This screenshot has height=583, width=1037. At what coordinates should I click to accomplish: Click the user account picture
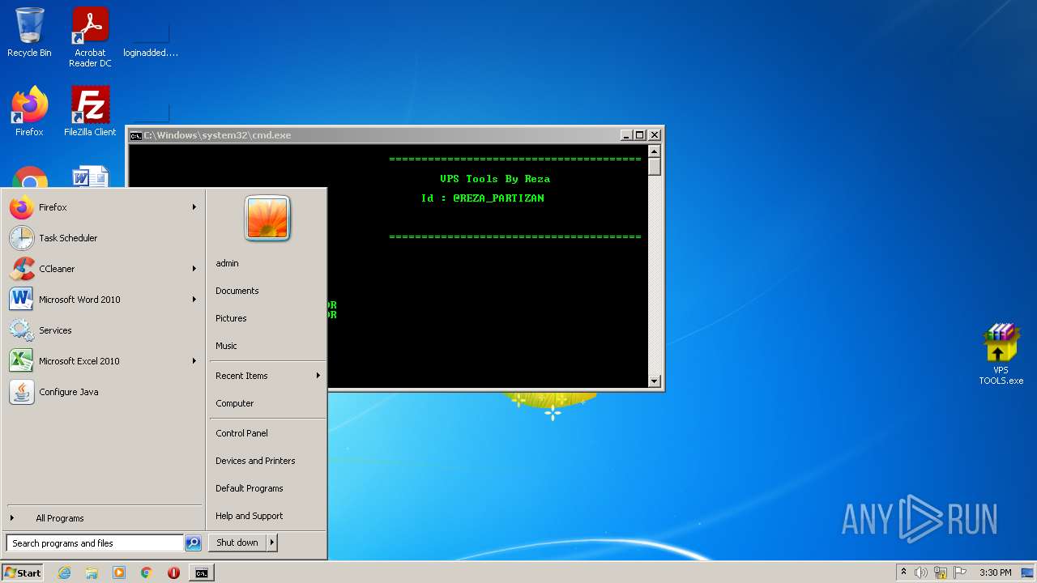[x=267, y=219]
